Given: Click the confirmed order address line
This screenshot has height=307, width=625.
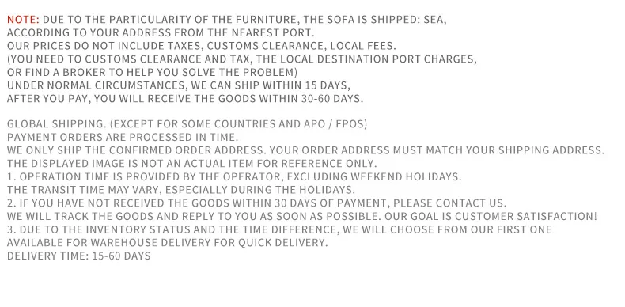Looking at the screenshot, I should (305, 150).
